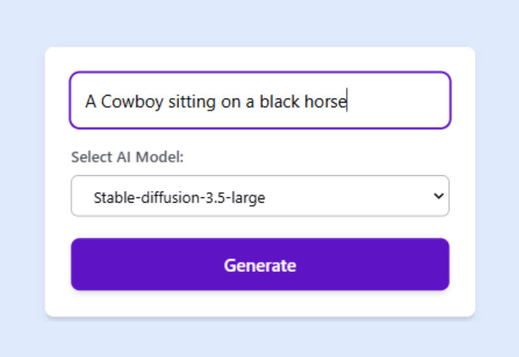Place cursor on the word "horse" in prompt
The image size is (519, 357).
pos(326,101)
